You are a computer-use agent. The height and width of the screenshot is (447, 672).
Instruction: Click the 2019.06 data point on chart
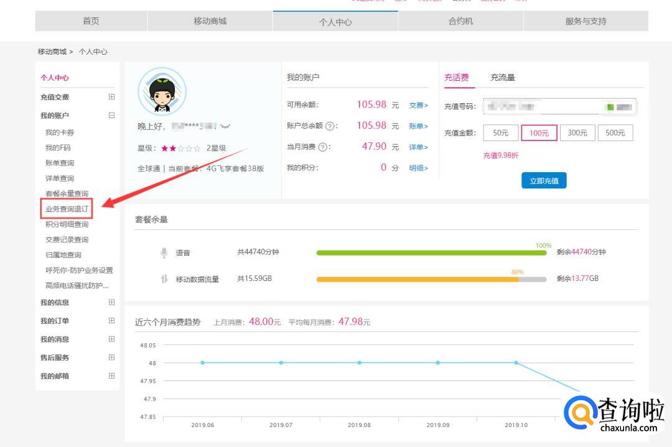pyautogui.click(x=203, y=362)
